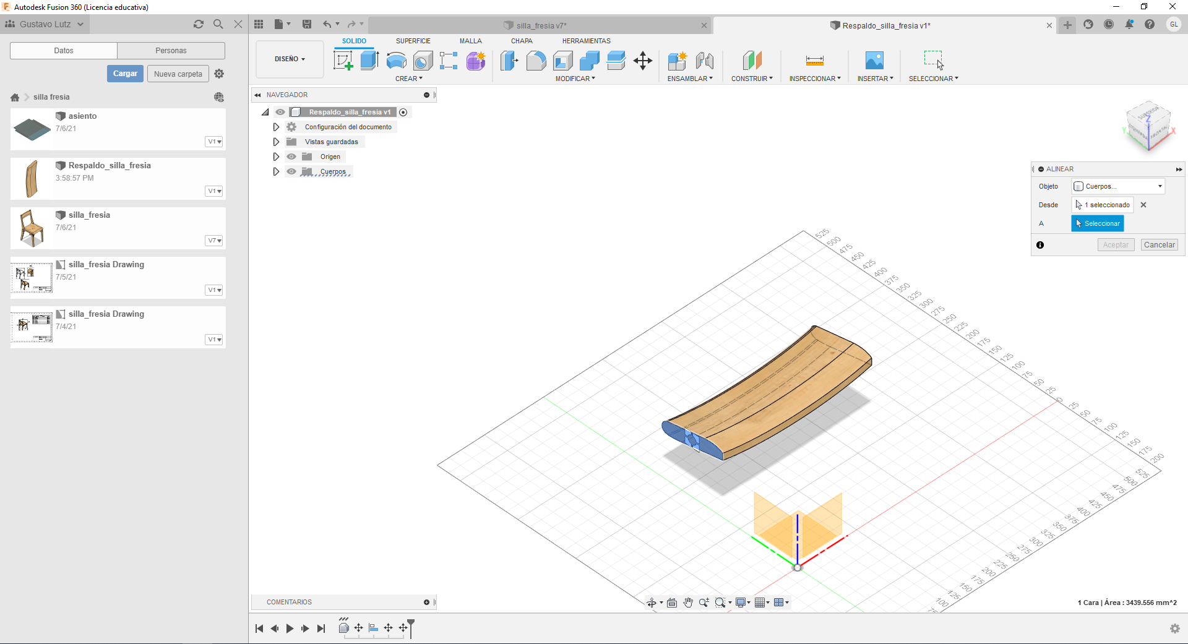
Task: Select the Press Pull tool
Action: 509,61
